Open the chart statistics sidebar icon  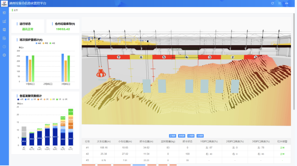(4, 21)
